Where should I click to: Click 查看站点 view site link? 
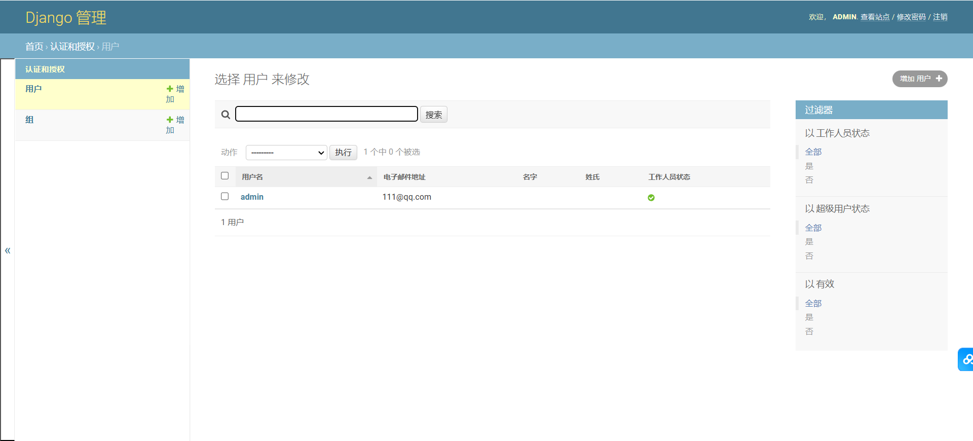[x=875, y=17]
